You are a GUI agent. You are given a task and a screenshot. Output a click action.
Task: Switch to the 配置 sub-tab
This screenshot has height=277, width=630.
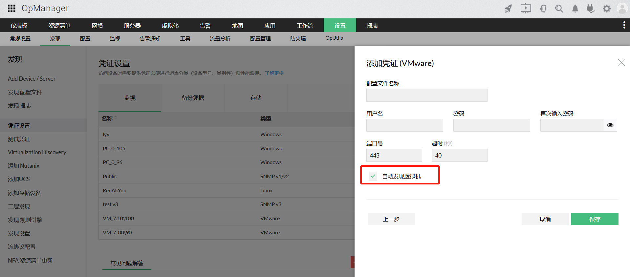(85, 39)
